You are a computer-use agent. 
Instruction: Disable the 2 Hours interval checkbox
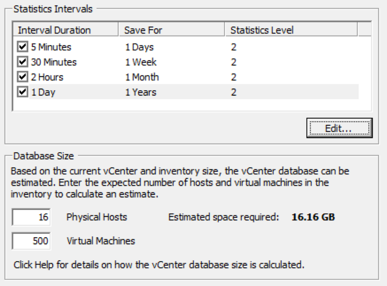click(22, 77)
